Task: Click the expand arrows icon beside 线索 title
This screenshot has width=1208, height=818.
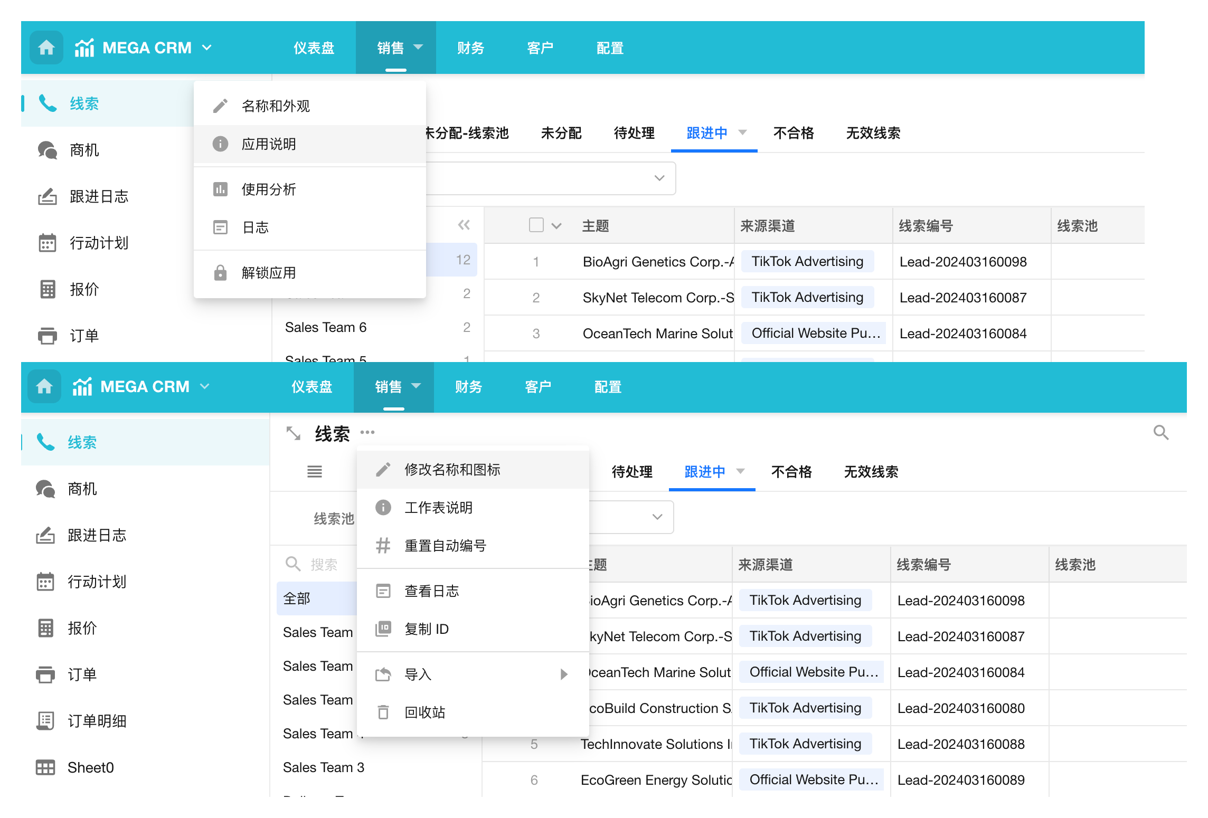Action: [x=293, y=433]
